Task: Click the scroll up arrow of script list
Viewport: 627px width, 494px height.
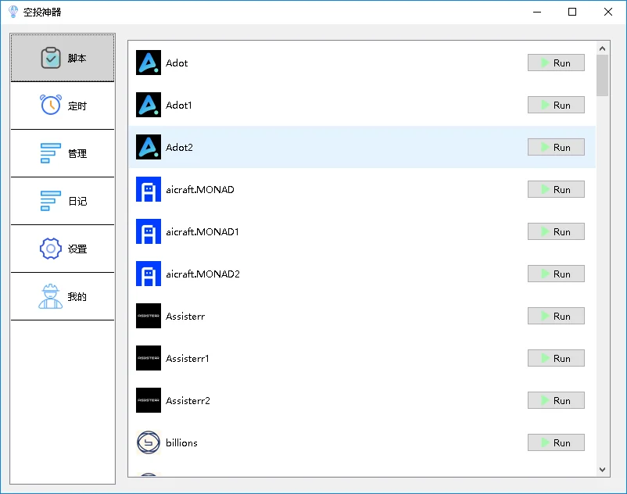Action: pos(602,48)
